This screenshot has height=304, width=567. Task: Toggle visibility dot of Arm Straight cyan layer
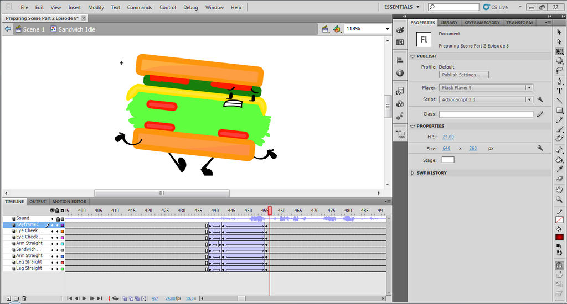tap(53, 244)
